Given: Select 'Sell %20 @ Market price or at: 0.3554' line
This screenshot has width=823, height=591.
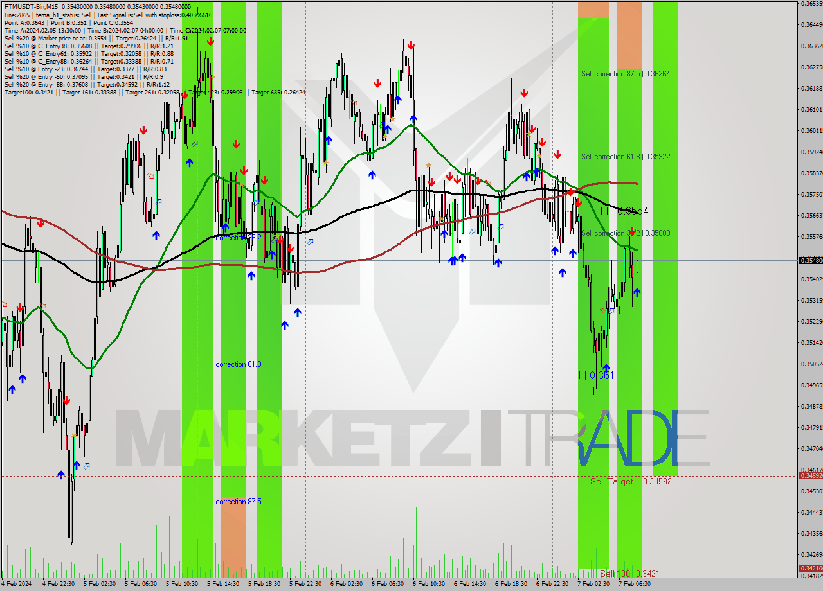Looking at the screenshot, I should 96,38.
